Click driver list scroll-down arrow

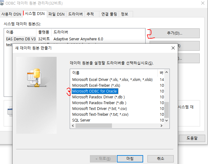pos(167,121)
